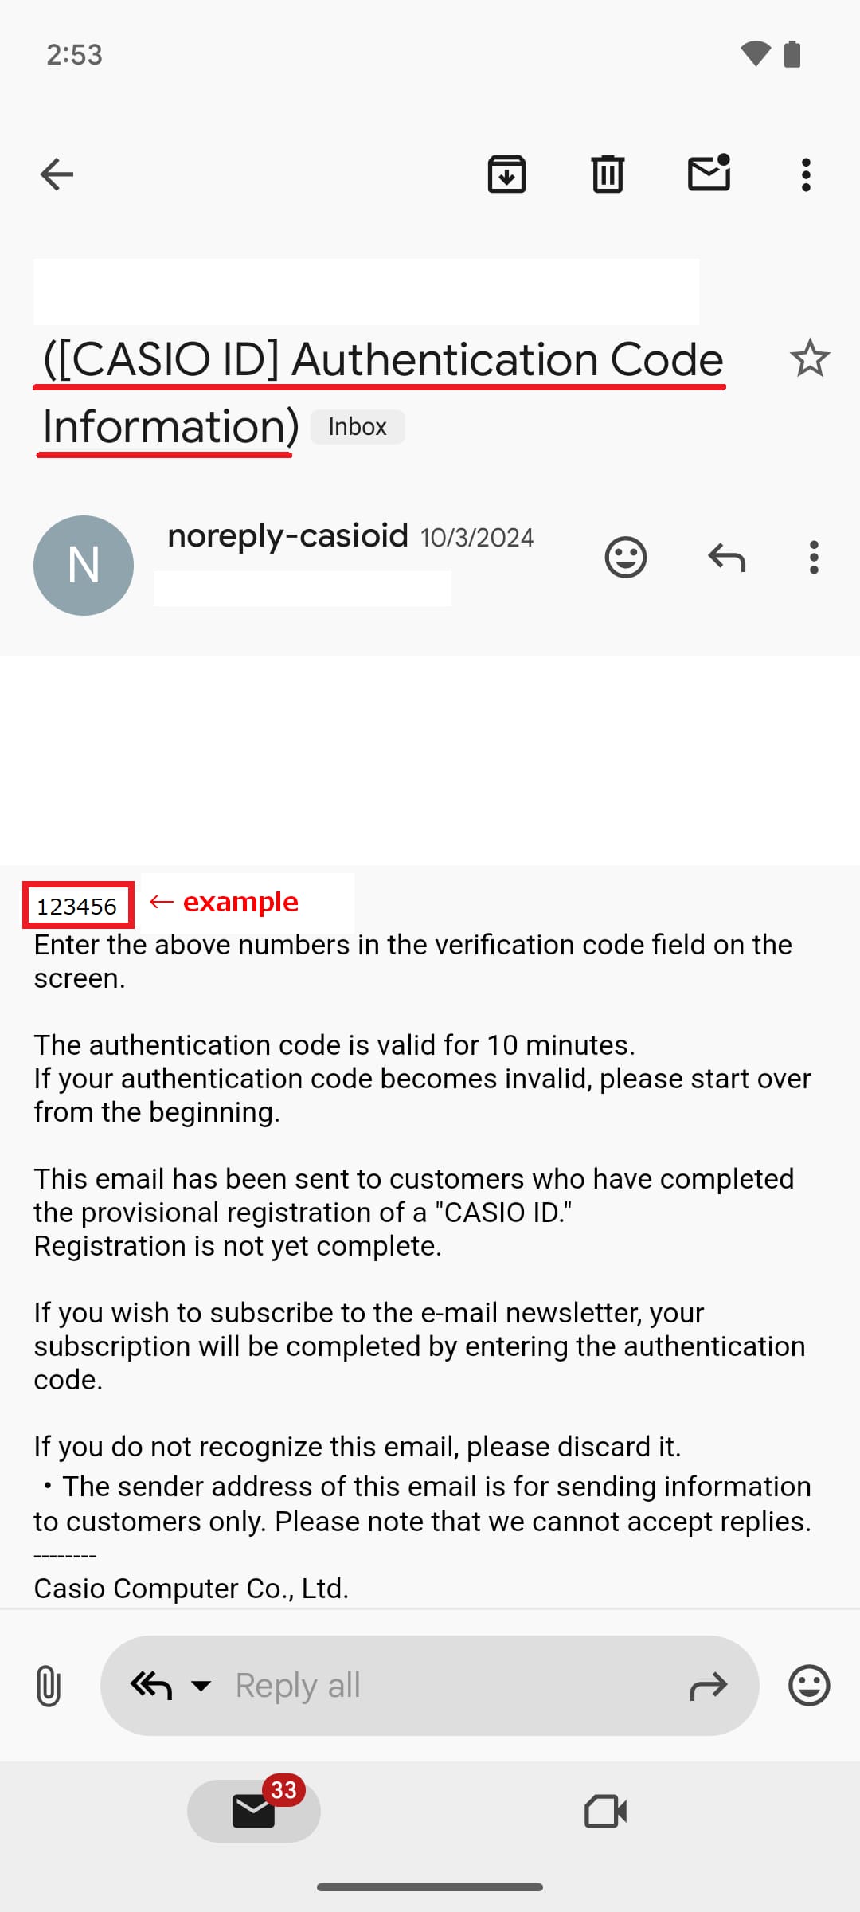Tap the Reply all text field
The image size is (860, 1912).
pos(446,1686)
